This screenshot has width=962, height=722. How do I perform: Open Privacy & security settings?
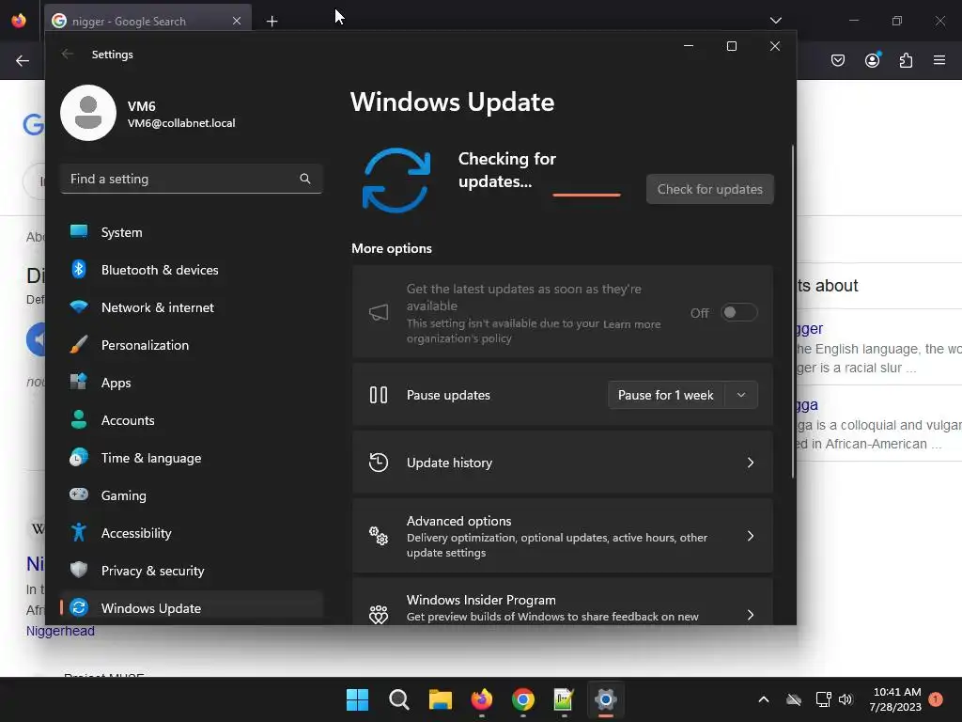point(192,571)
